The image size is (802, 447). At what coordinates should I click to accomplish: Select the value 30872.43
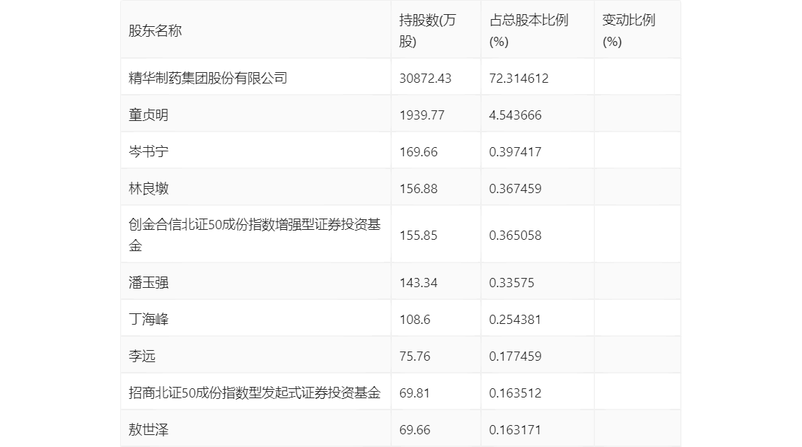coord(425,79)
